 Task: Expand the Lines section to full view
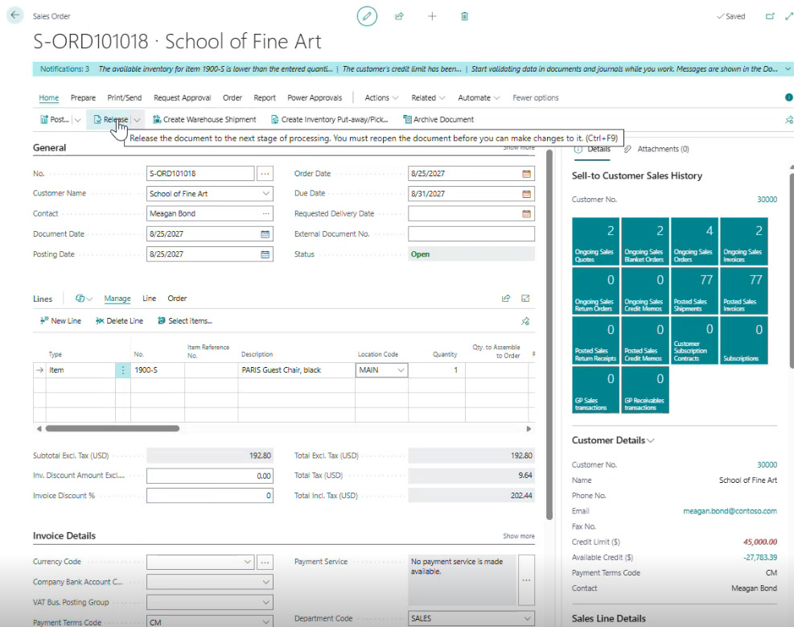(525, 299)
